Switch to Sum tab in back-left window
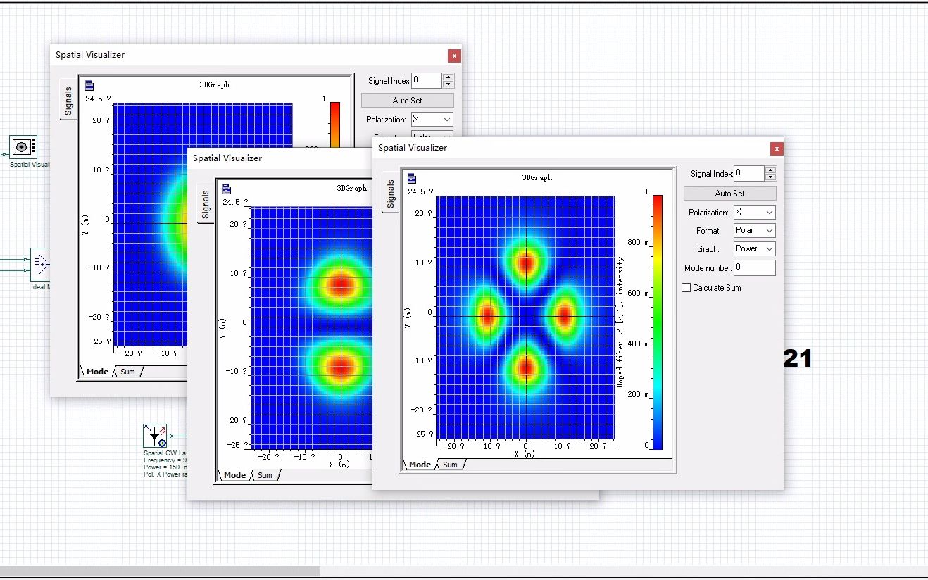928x580 pixels. point(127,372)
